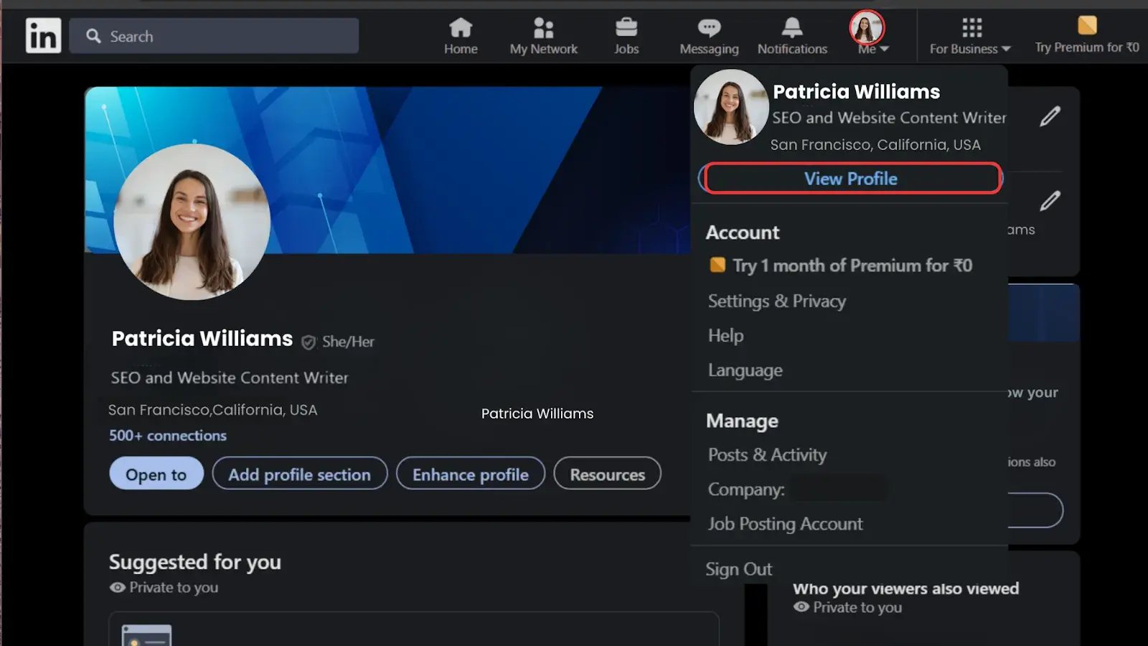Click the View Profile button
Image resolution: width=1148 pixels, height=646 pixels.
851,179
